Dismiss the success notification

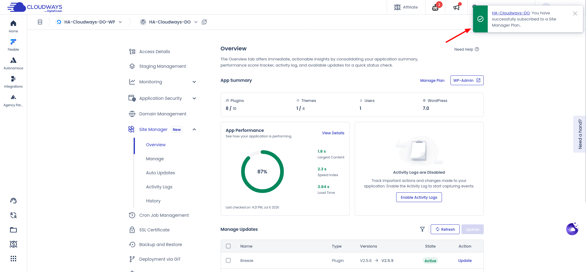click(x=575, y=13)
